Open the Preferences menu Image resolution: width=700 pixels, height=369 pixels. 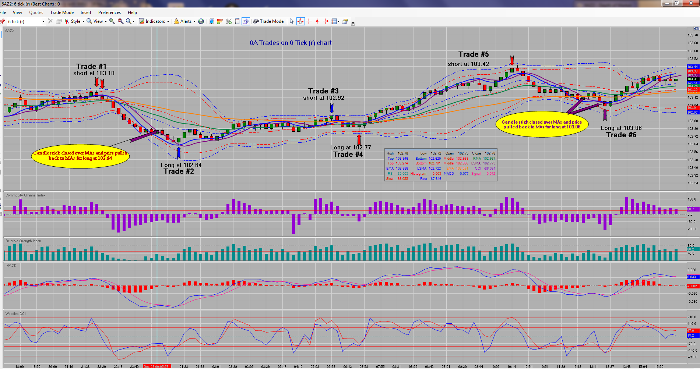(x=109, y=13)
